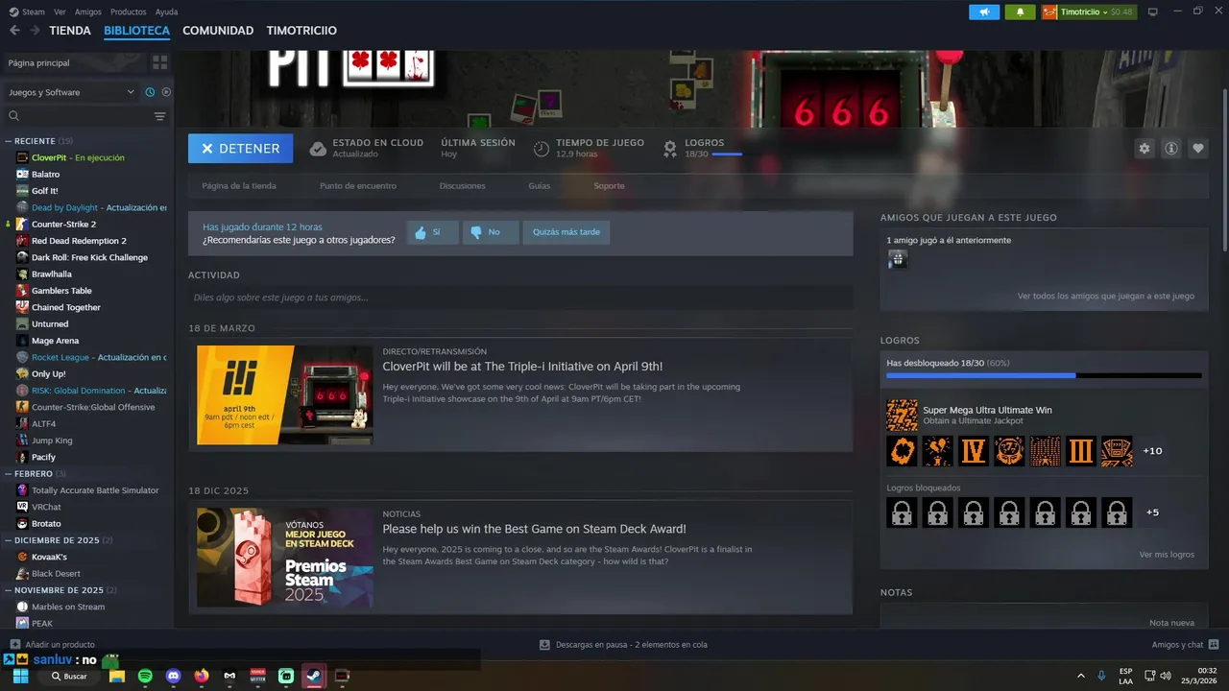Open CloverPit settings gear icon
This screenshot has width=1229, height=691.
coord(1145,149)
